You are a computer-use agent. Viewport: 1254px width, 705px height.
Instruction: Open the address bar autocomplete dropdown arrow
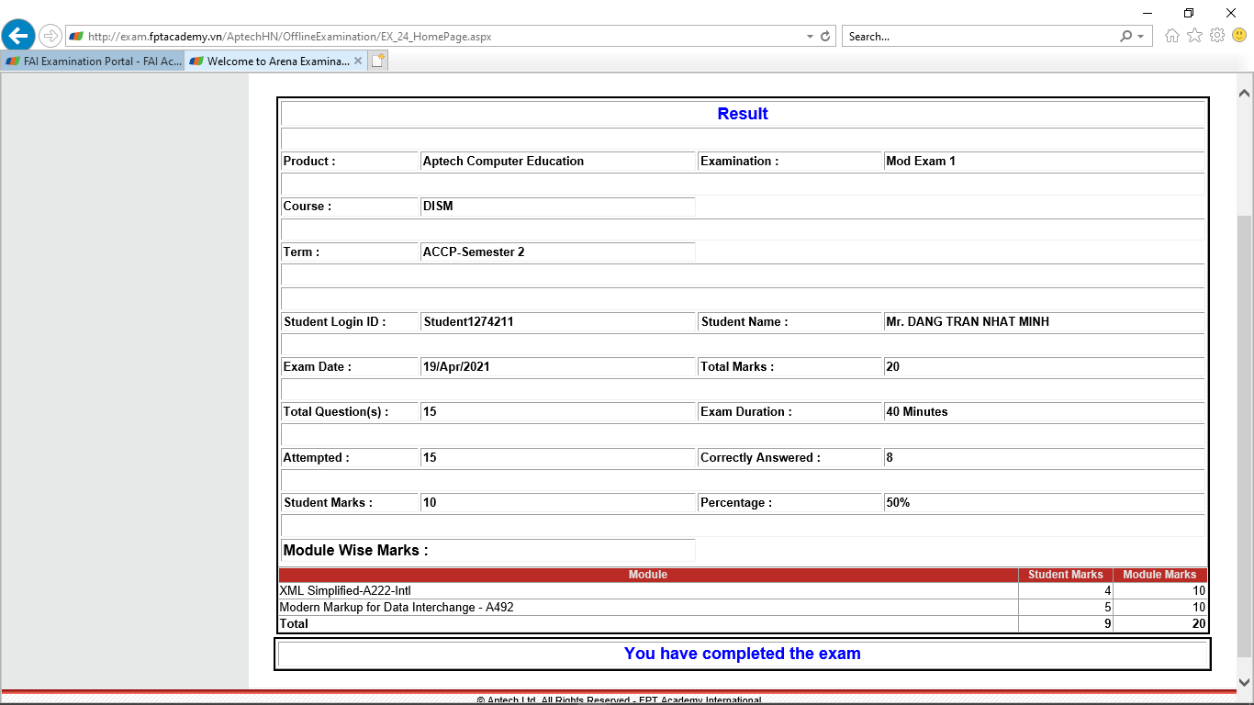coord(810,37)
